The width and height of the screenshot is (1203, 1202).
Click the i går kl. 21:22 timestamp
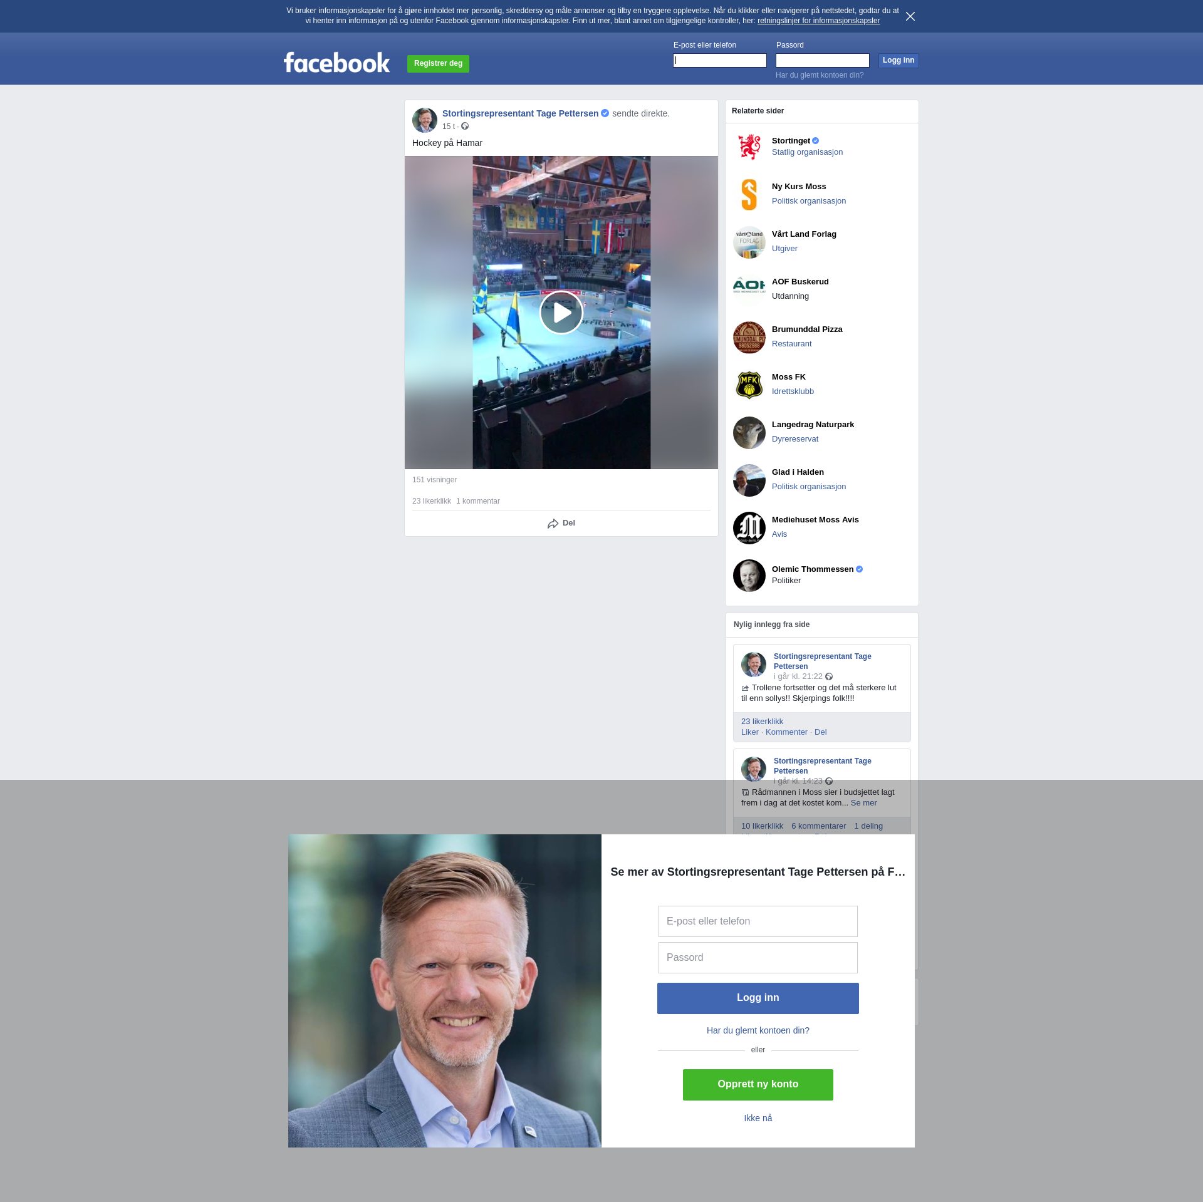(798, 676)
